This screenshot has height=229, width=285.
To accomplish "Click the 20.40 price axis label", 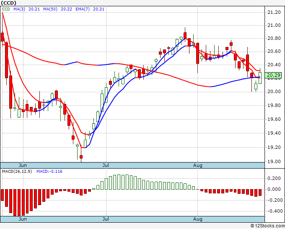I will pos(274,65).
